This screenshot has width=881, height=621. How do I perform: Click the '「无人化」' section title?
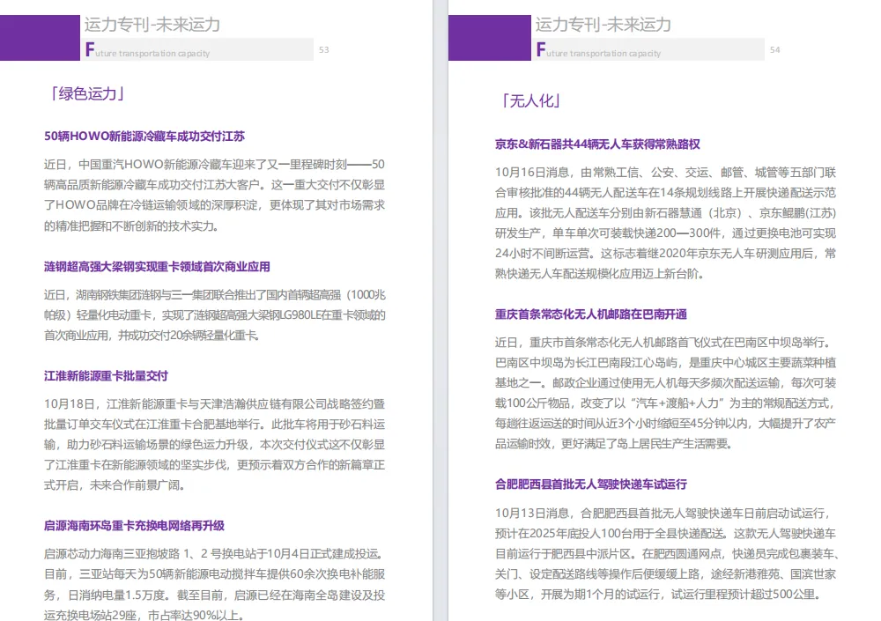(x=530, y=101)
